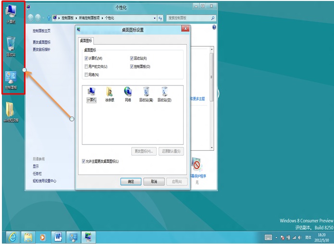Launch Internet Explorer from the taskbar
Image resolution: width=334 pixels, height=244 pixels.
[x=12, y=237]
